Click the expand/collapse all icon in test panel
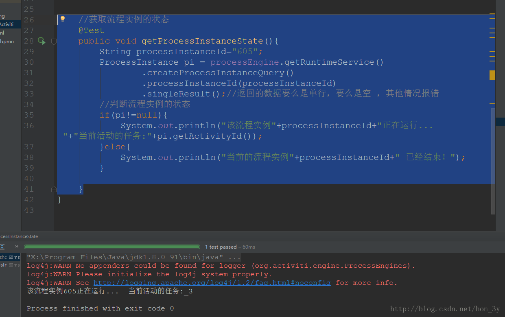505x317 pixels. (x=2, y=247)
